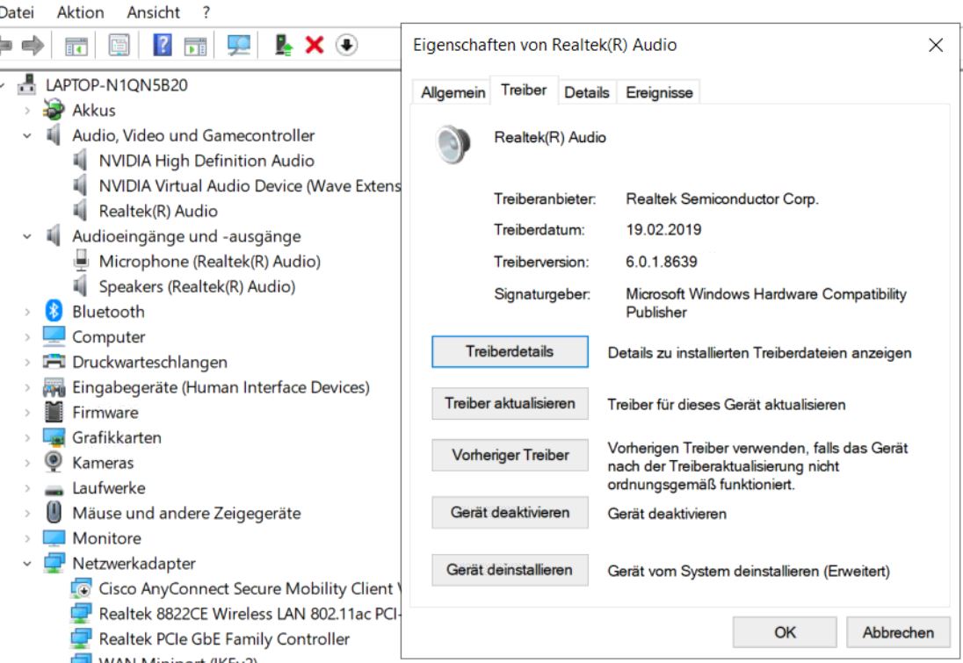The image size is (963, 663).
Task: Click the Bluetooth category icon
Action: [54, 311]
